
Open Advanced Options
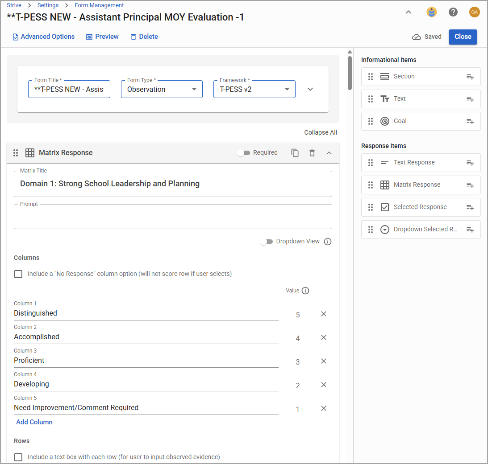tap(44, 37)
